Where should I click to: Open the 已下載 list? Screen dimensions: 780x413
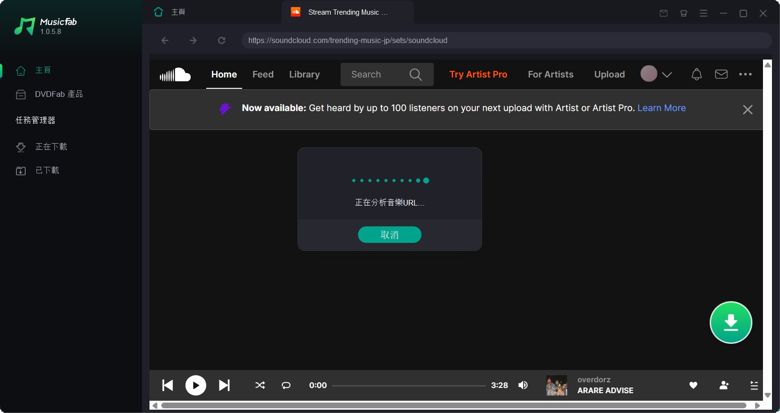tap(38, 171)
